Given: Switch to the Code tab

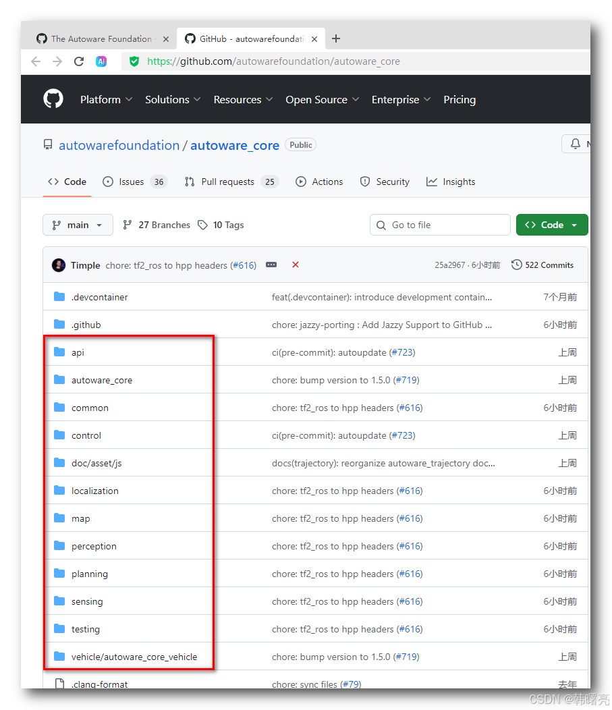Looking at the screenshot, I should 67,182.
